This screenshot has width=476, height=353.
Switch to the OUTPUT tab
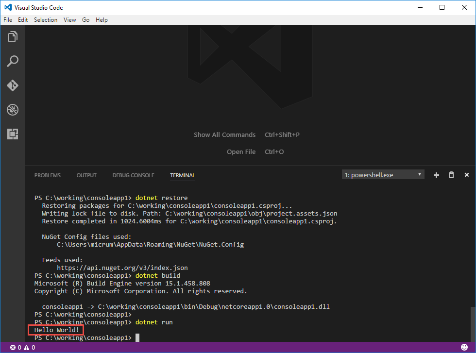(86, 175)
